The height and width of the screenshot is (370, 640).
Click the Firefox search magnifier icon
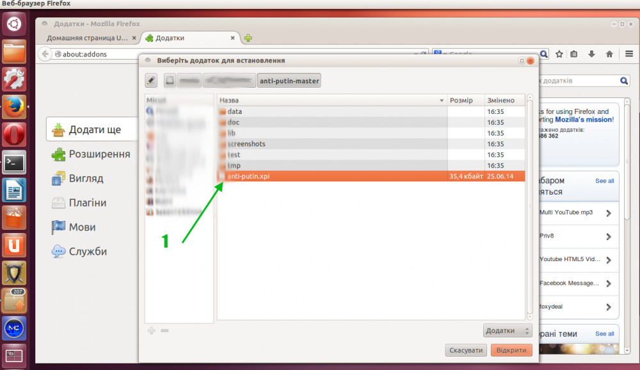tap(543, 54)
